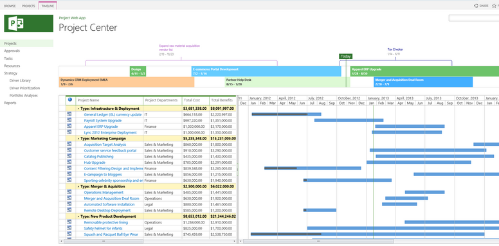Click project icon beside E-campaign to bloggers
The height and width of the screenshot is (246, 499).
(69, 174)
